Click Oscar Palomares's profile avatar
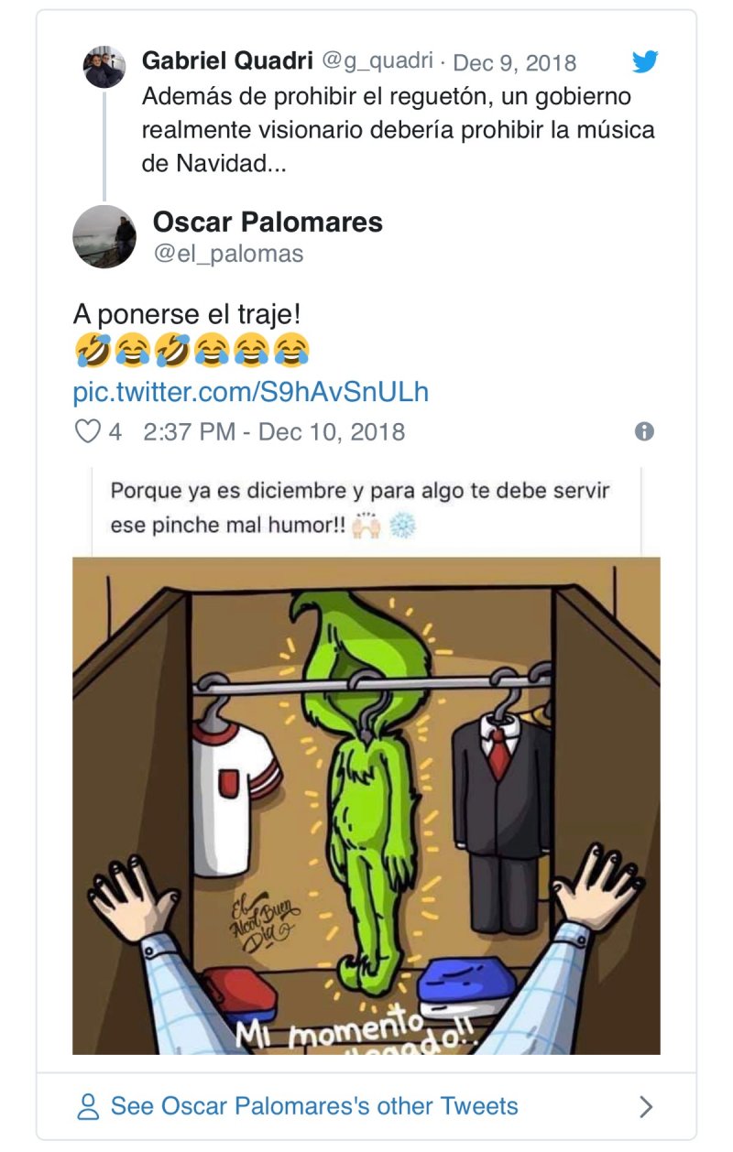This screenshot has width=733, height=1152. point(104,236)
